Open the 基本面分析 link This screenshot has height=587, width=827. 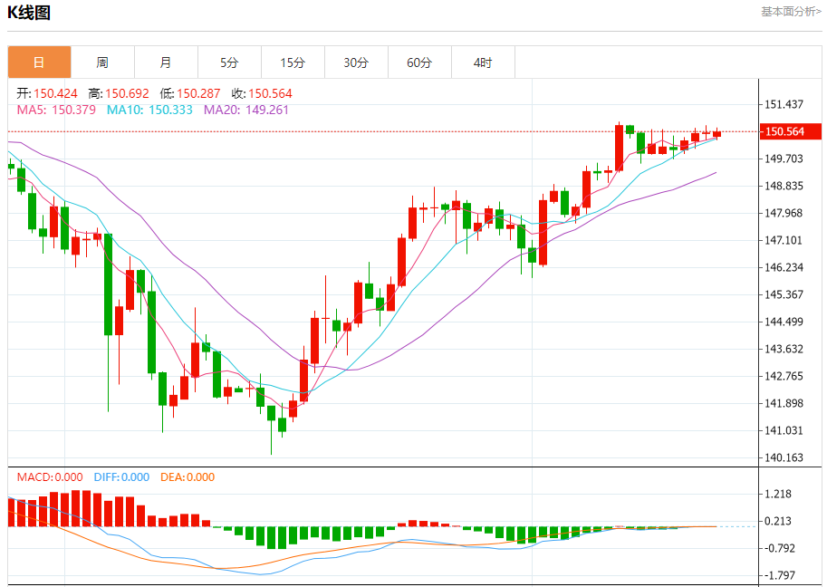tap(791, 12)
